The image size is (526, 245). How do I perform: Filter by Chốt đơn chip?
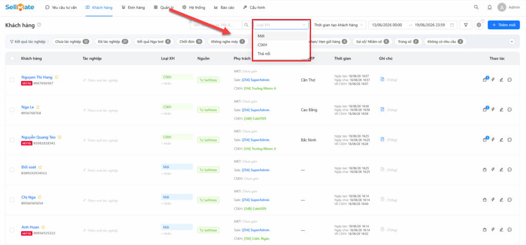[x=191, y=42]
